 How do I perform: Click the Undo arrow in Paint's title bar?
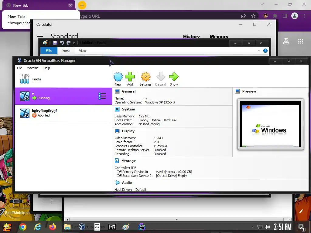pos(62,43)
